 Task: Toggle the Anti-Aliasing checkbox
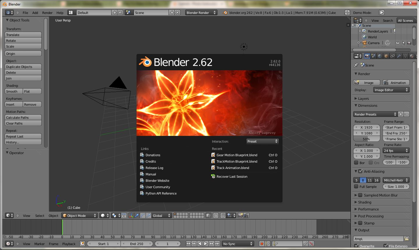(360, 171)
